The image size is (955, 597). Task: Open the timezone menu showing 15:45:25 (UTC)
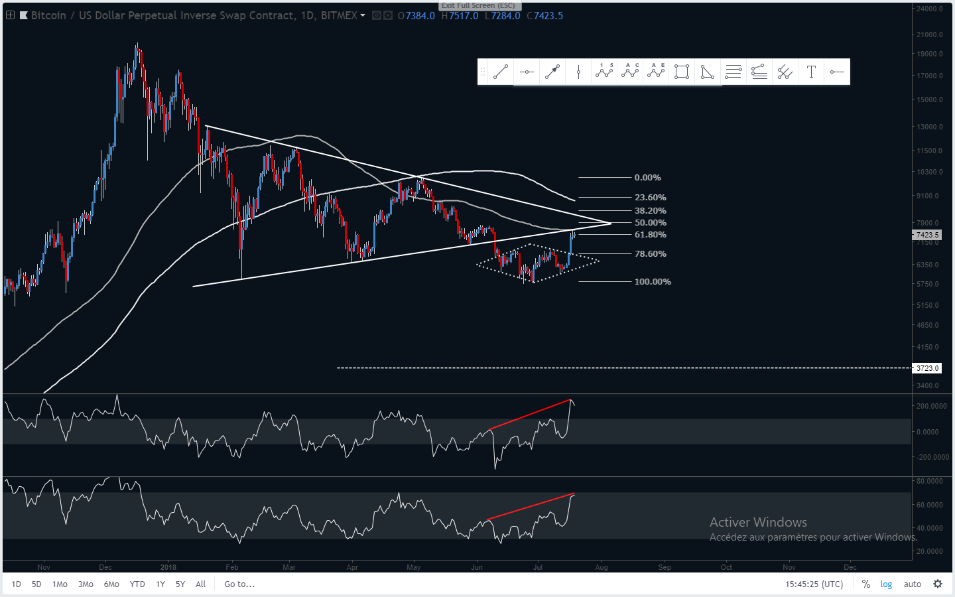pyautogui.click(x=814, y=584)
